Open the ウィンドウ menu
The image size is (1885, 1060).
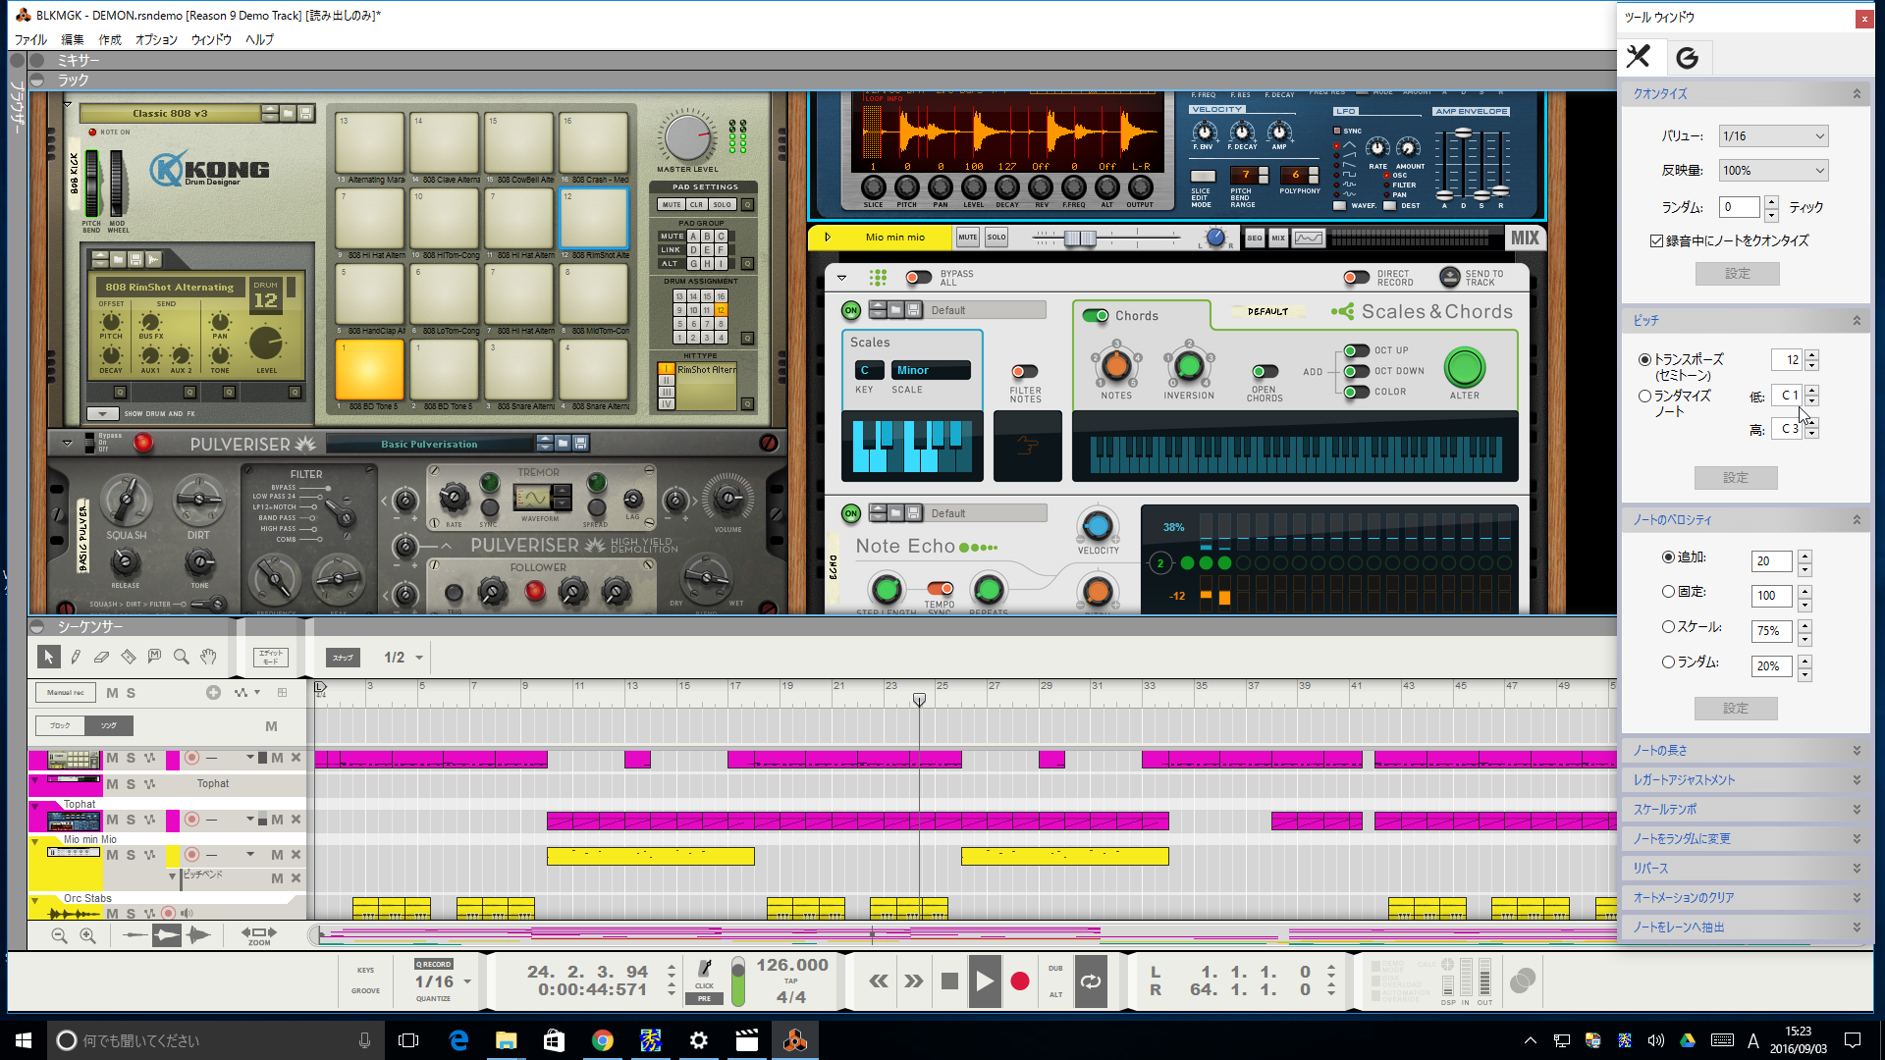click(211, 40)
